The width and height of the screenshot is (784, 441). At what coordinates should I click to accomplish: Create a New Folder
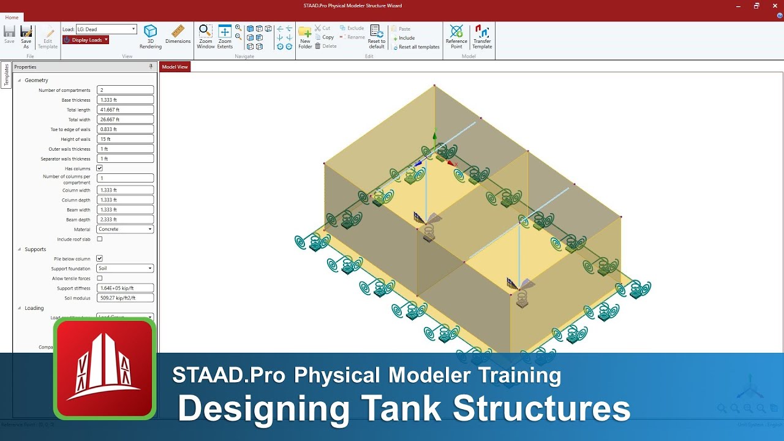305,37
